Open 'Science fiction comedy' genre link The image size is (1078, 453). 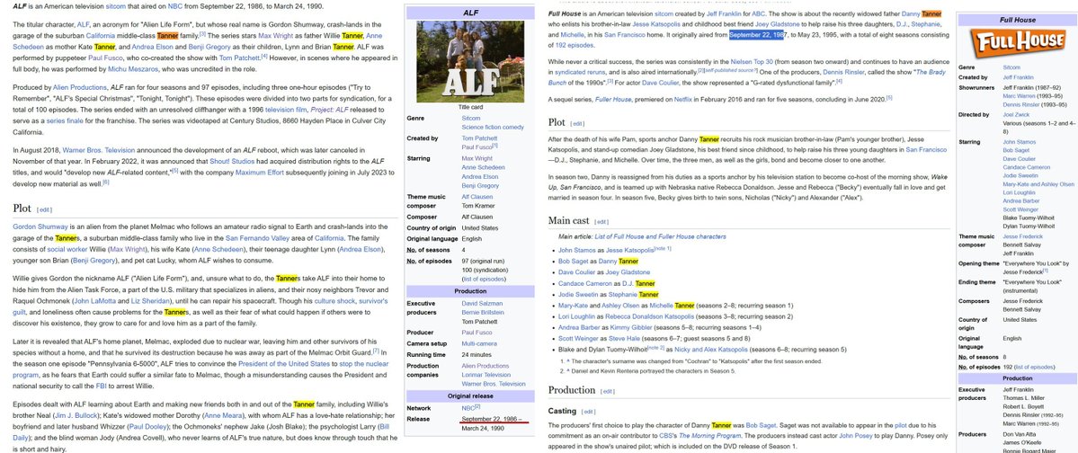[x=493, y=127]
